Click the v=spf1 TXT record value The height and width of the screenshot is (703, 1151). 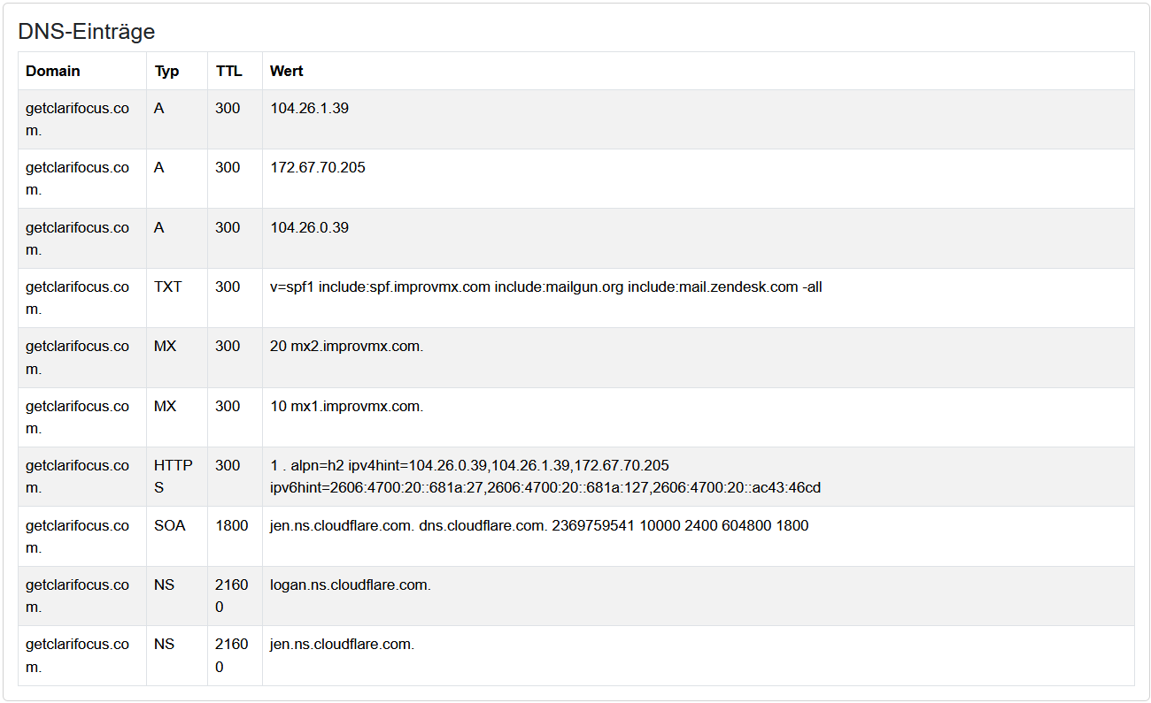coord(545,287)
